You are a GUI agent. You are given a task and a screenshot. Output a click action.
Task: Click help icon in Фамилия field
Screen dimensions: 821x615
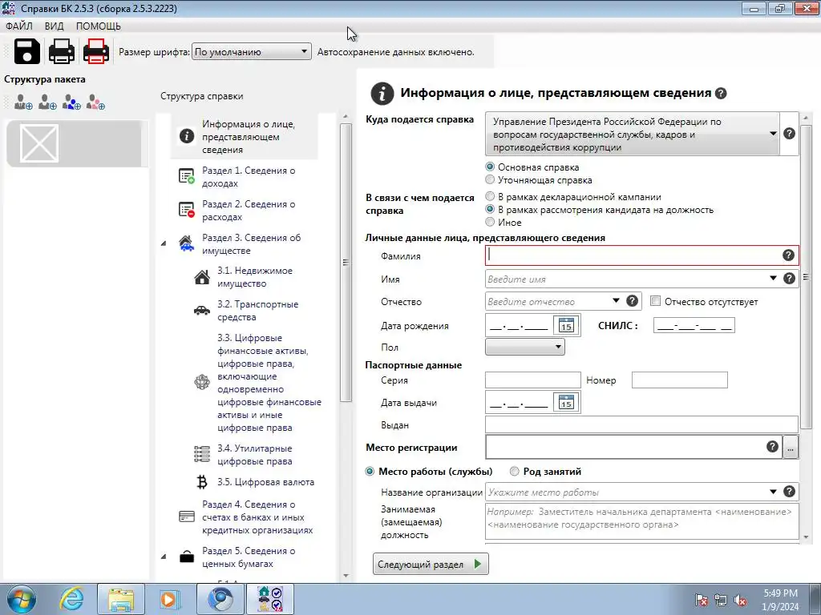click(788, 255)
